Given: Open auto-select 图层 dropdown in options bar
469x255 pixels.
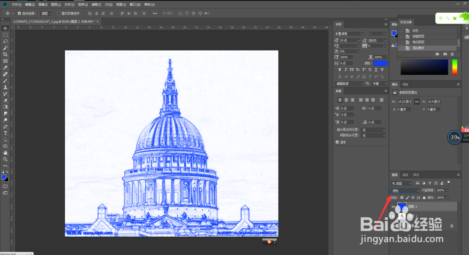Looking at the screenshot, I should (x=46, y=14).
